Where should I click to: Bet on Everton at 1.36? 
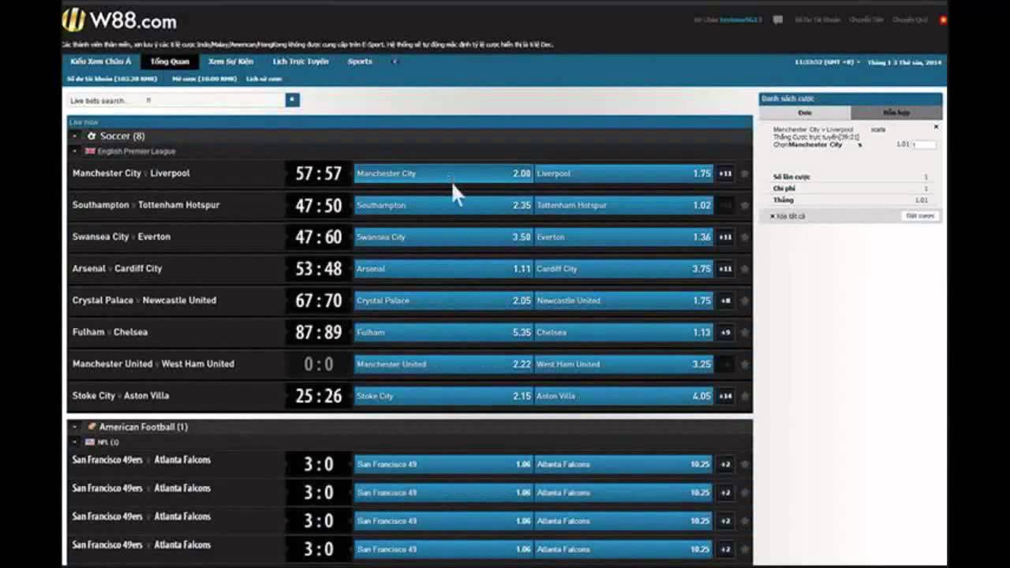[623, 237]
